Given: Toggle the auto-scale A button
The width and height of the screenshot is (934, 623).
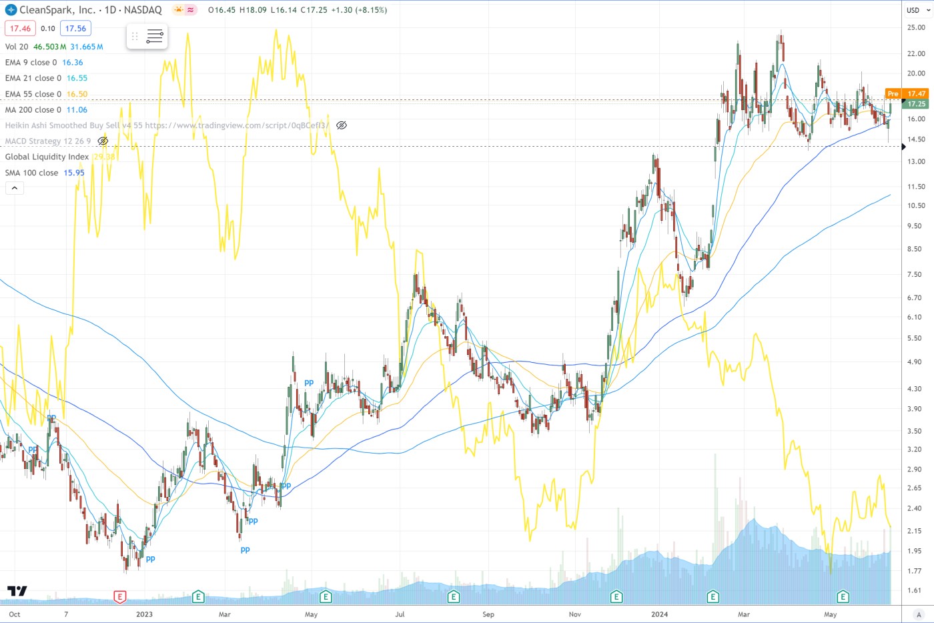Looking at the screenshot, I should 919,614.
